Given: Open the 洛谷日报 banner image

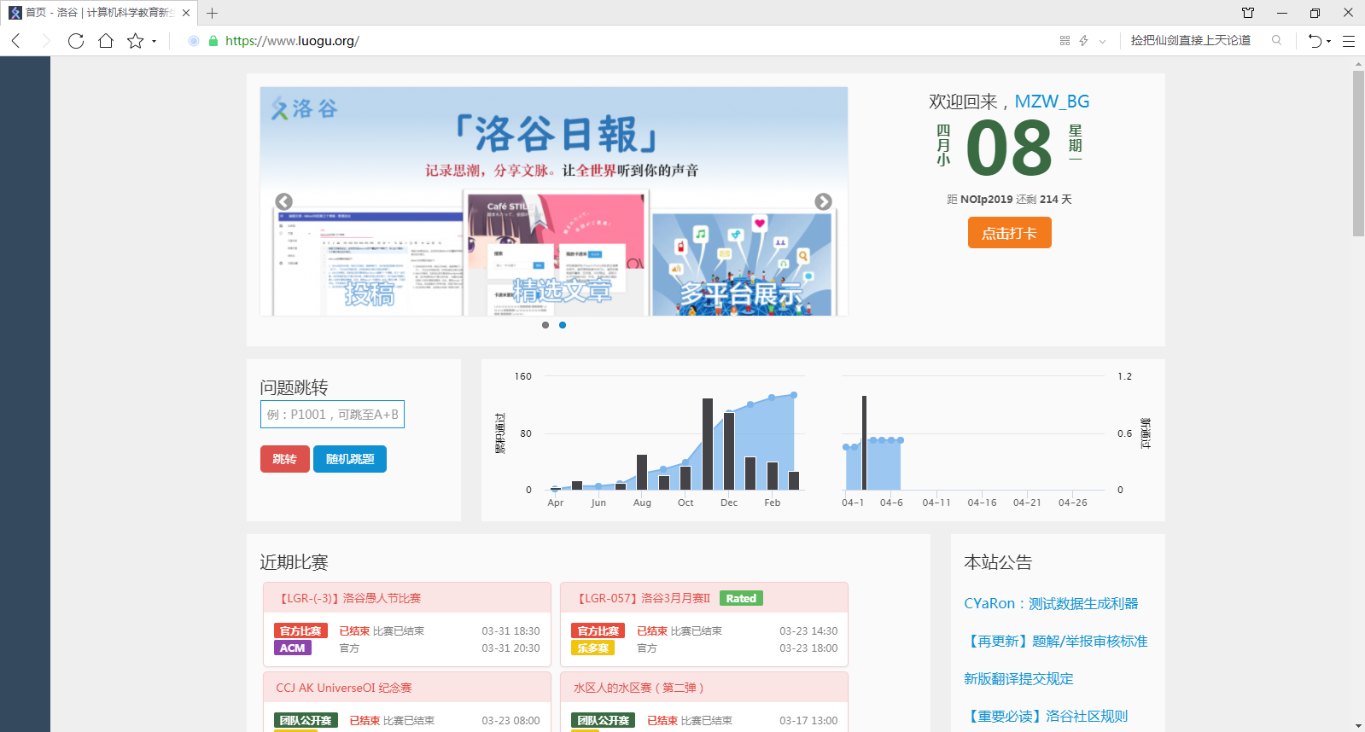Looking at the screenshot, I should 554,201.
